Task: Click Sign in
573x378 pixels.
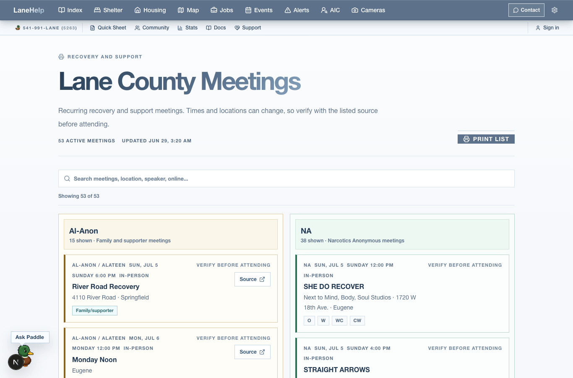Action: 547,28
